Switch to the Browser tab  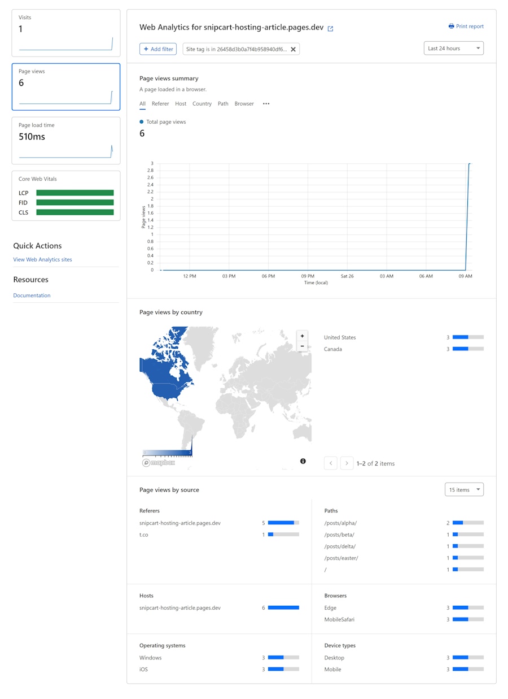click(x=244, y=104)
